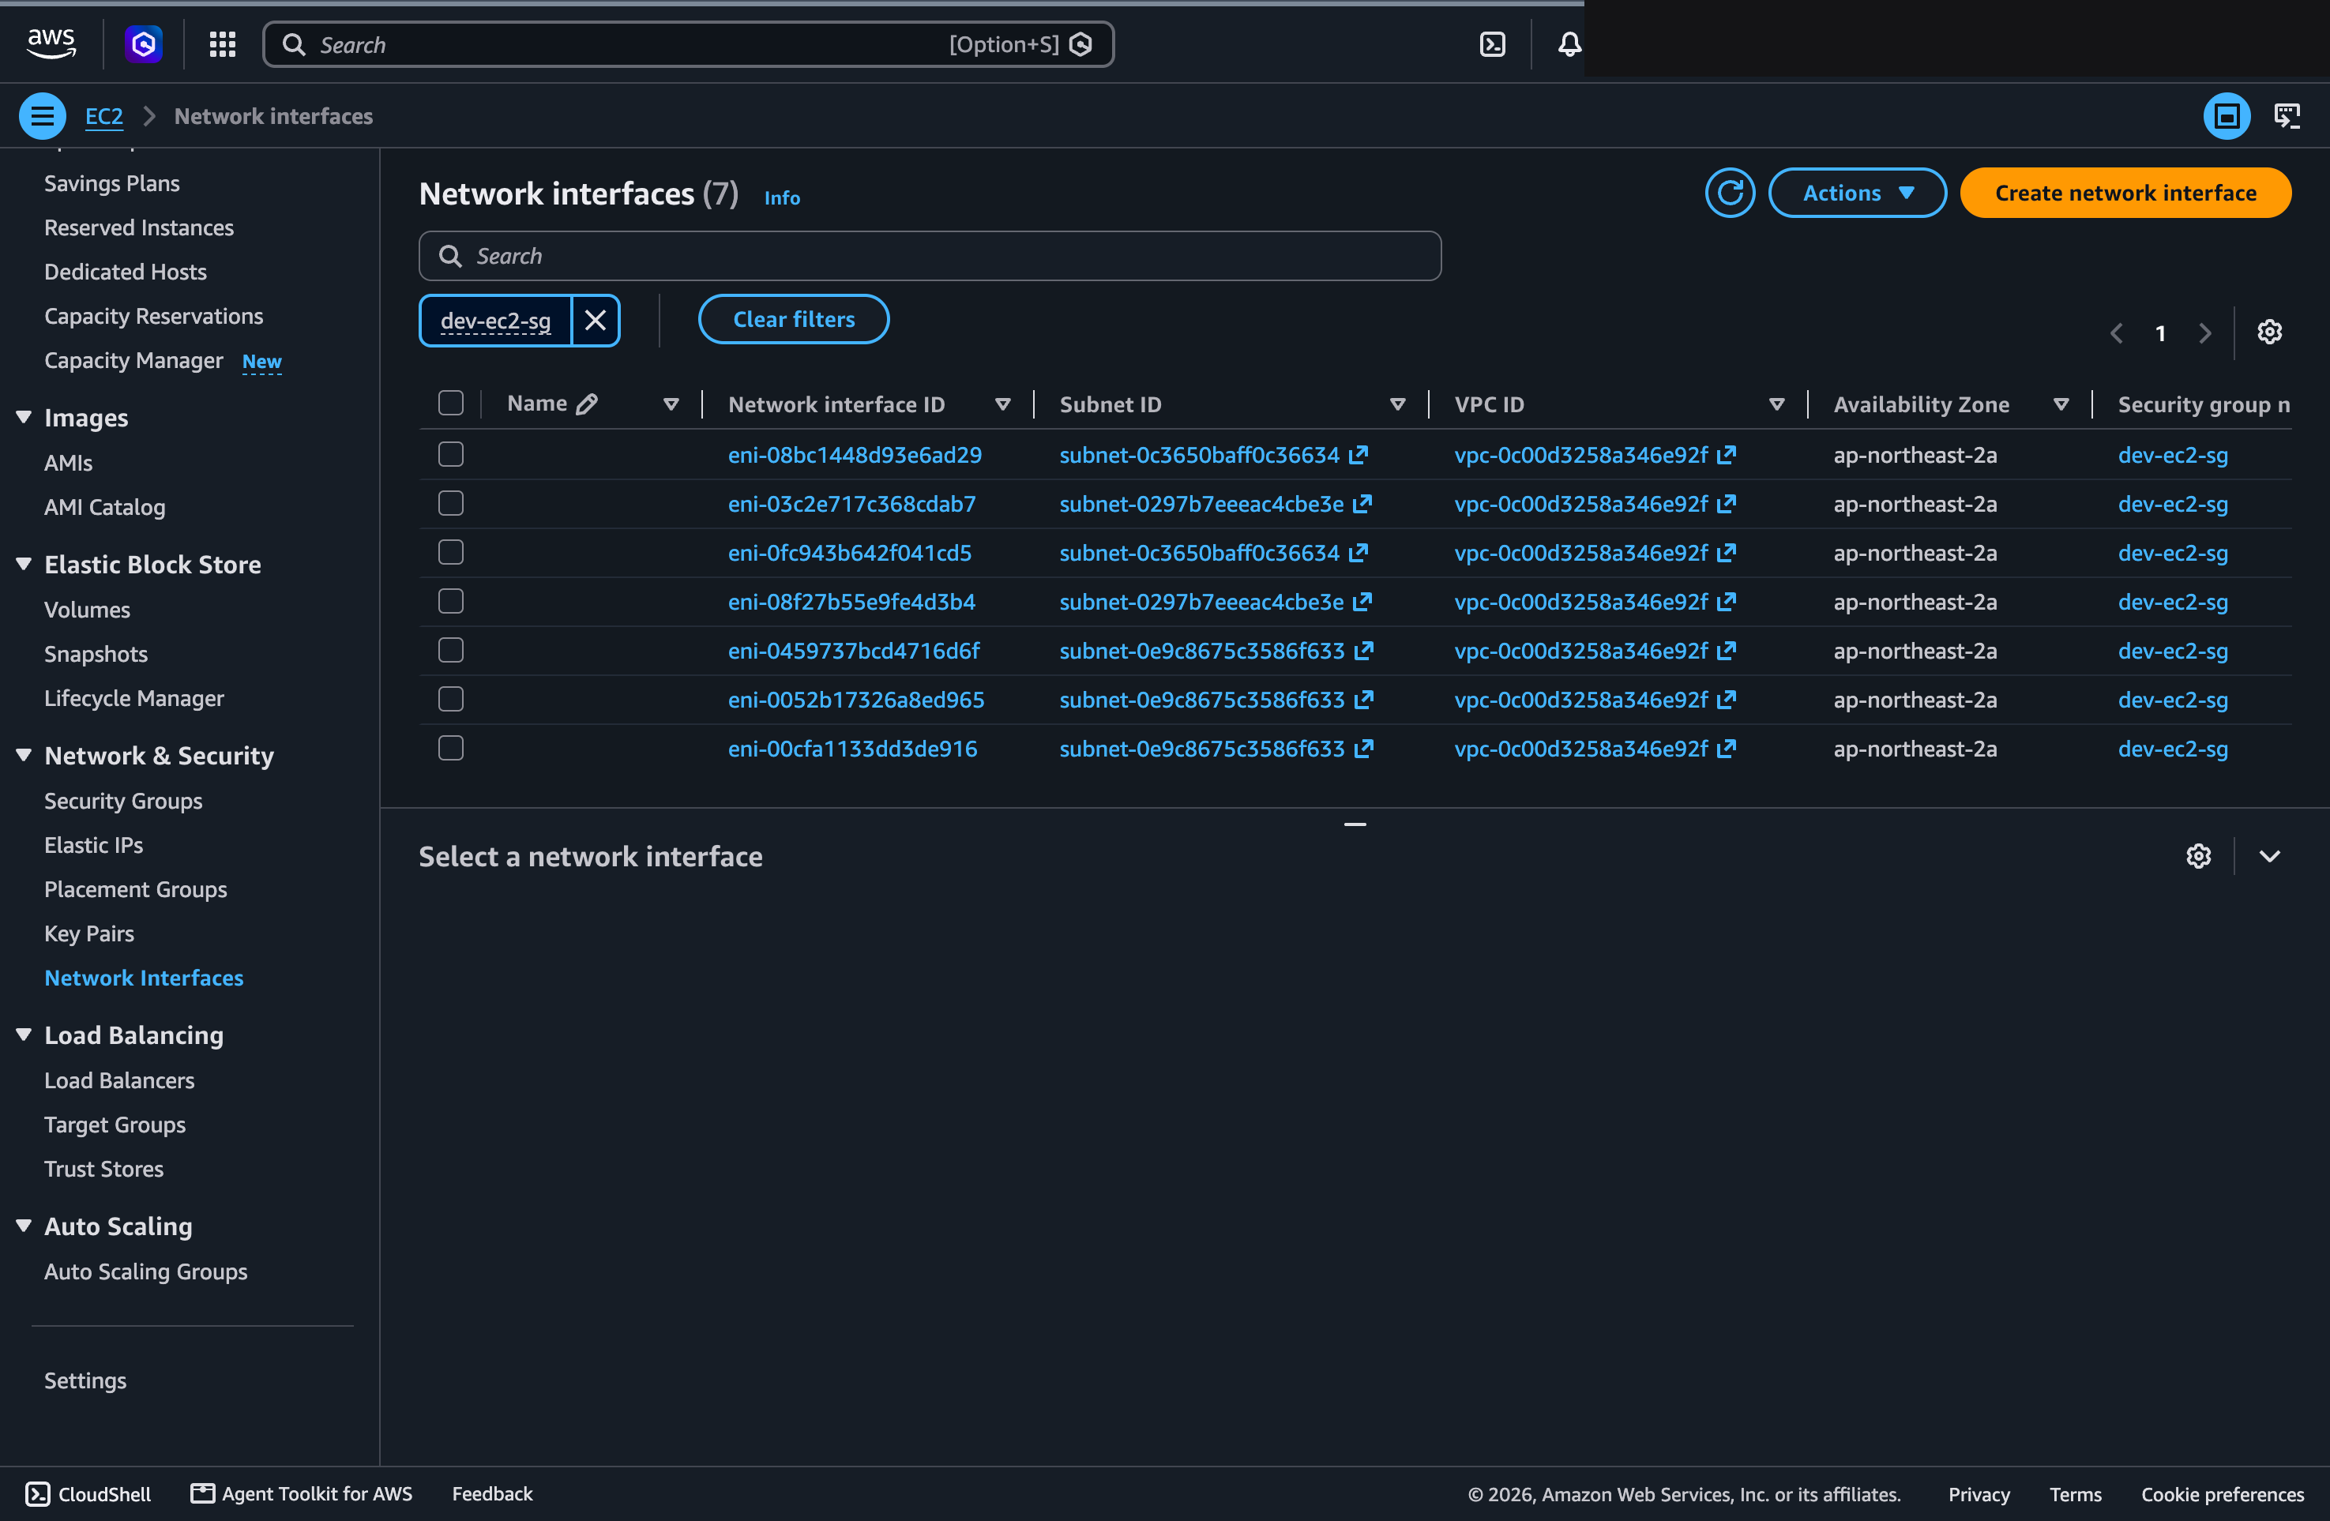This screenshot has height=1521, width=2330.
Task: Open the EC2 breadcrumb link
Action: (x=103, y=116)
